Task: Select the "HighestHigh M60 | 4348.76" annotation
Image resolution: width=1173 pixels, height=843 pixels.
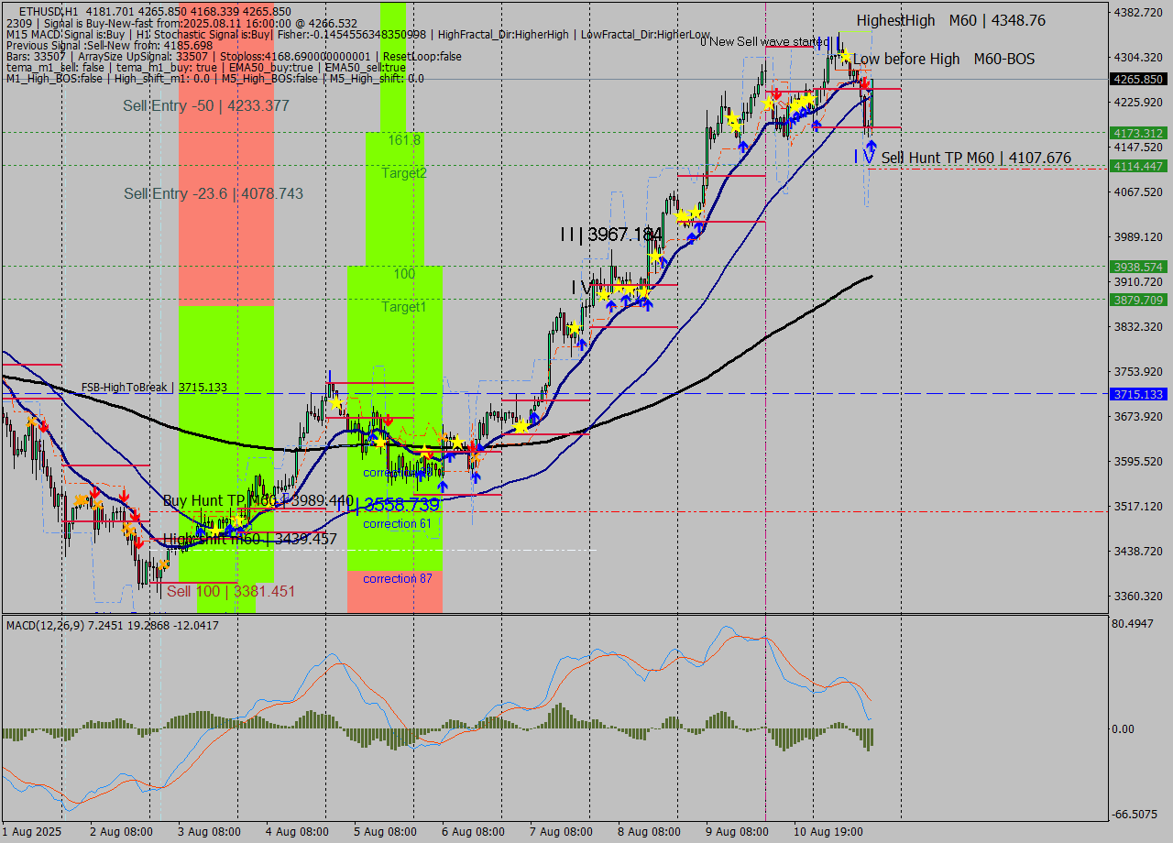Action: pyautogui.click(x=950, y=20)
